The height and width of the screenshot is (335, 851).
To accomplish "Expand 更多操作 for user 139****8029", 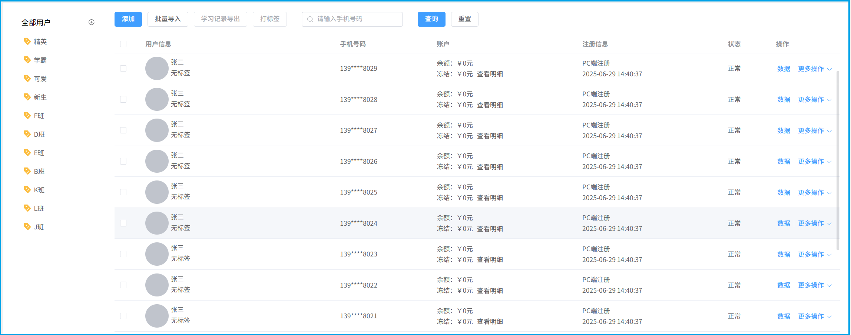I will (x=815, y=69).
